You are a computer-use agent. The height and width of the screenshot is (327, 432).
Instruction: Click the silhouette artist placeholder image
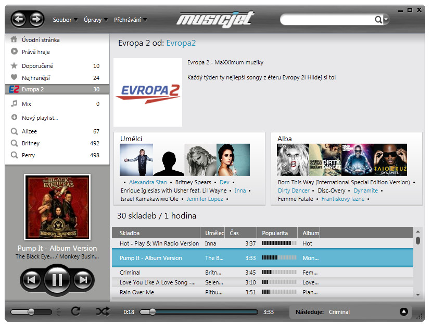coord(169,160)
